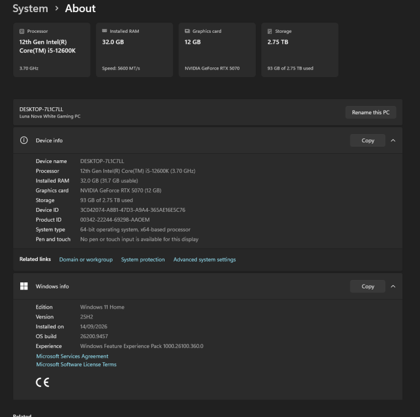This screenshot has width=420, height=417.
Task: Open the Graphics card 12 GB card
Action: pyautogui.click(x=217, y=50)
